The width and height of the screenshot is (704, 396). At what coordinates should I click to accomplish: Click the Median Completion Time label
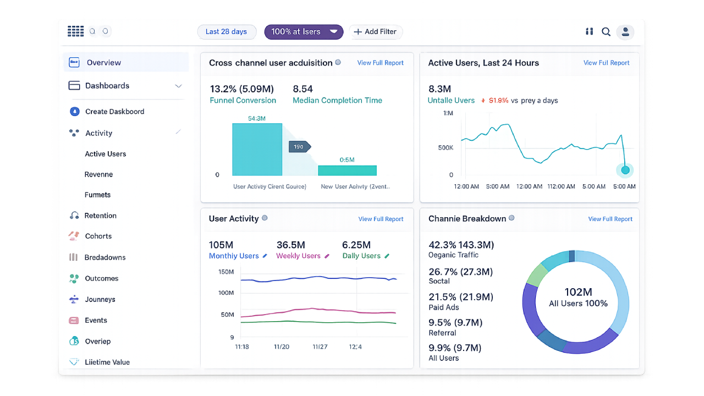click(338, 101)
